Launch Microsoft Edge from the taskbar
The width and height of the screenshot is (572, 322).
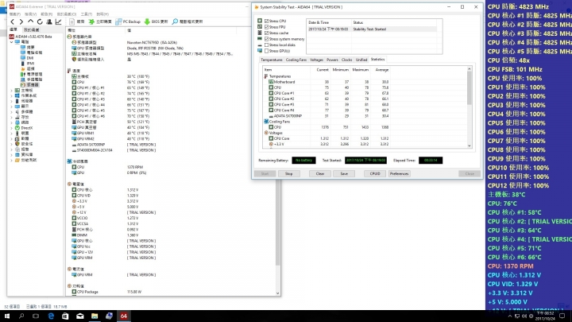(51, 316)
